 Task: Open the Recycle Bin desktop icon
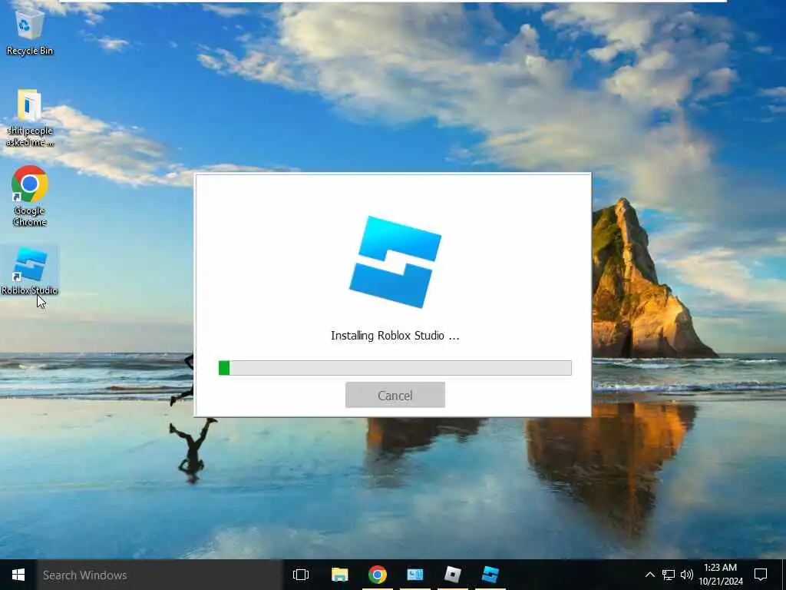tap(30, 30)
